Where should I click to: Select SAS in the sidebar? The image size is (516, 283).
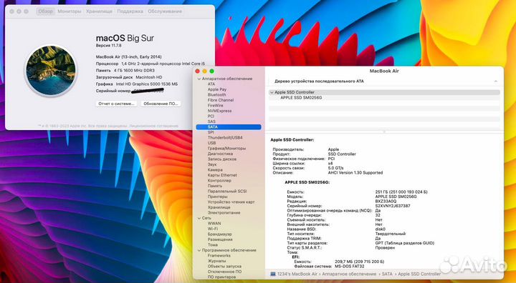point(211,121)
